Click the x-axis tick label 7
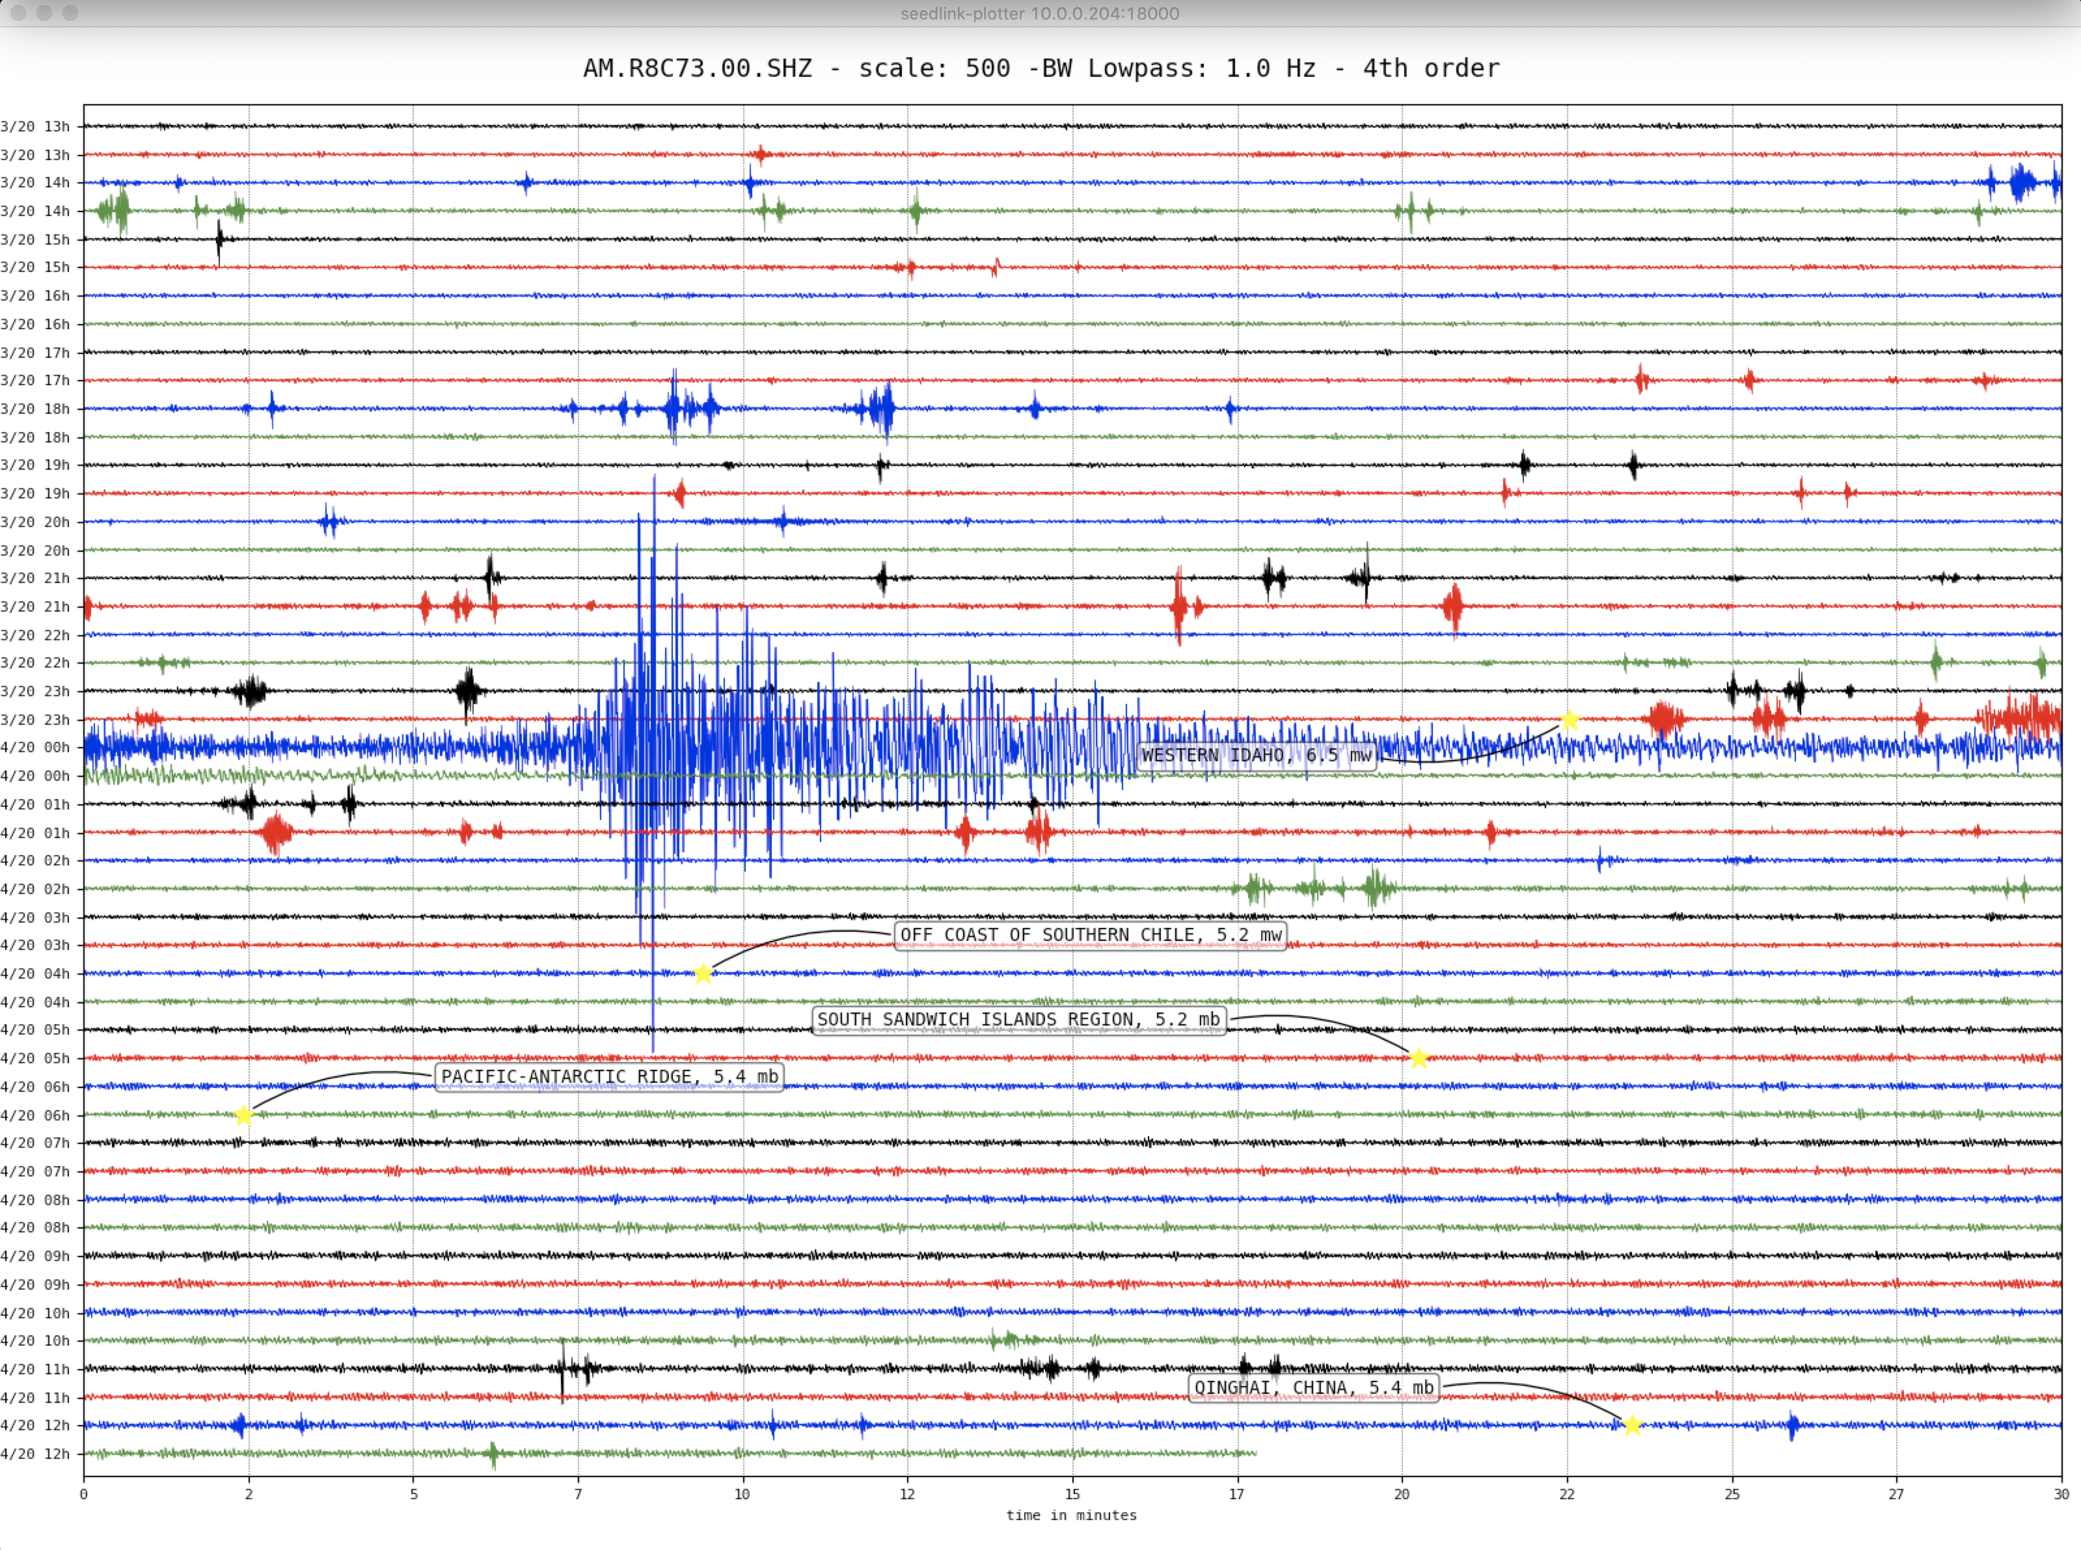Image resolution: width=2081 pixels, height=1550 pixels. tap(578, 1493)
